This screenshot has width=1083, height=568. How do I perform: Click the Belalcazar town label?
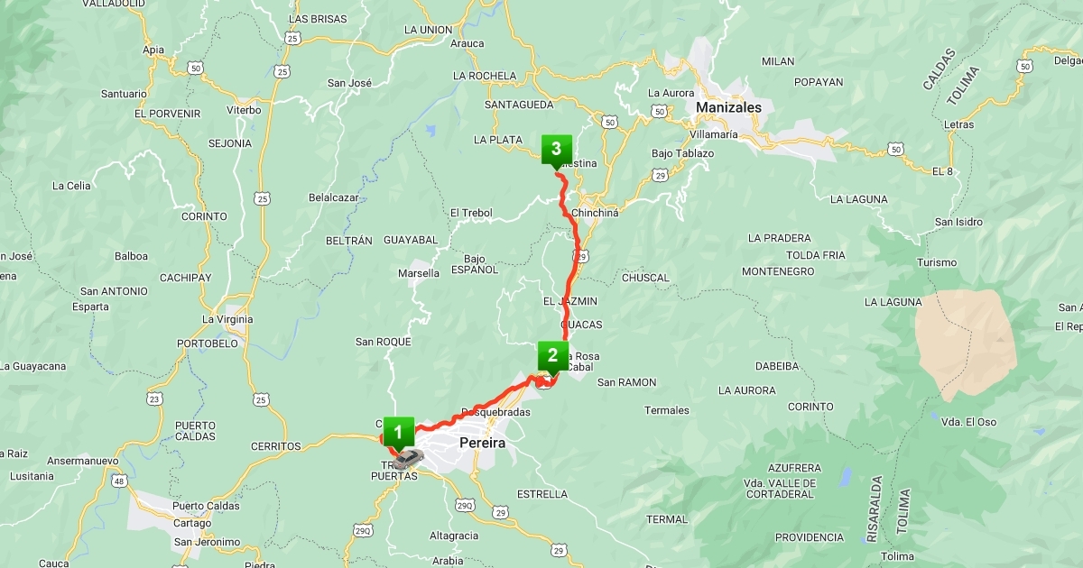click(x=334, y=197)
